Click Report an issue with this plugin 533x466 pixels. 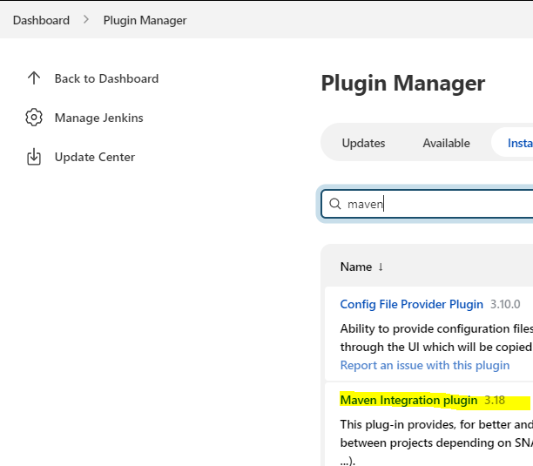pos(424,365)
